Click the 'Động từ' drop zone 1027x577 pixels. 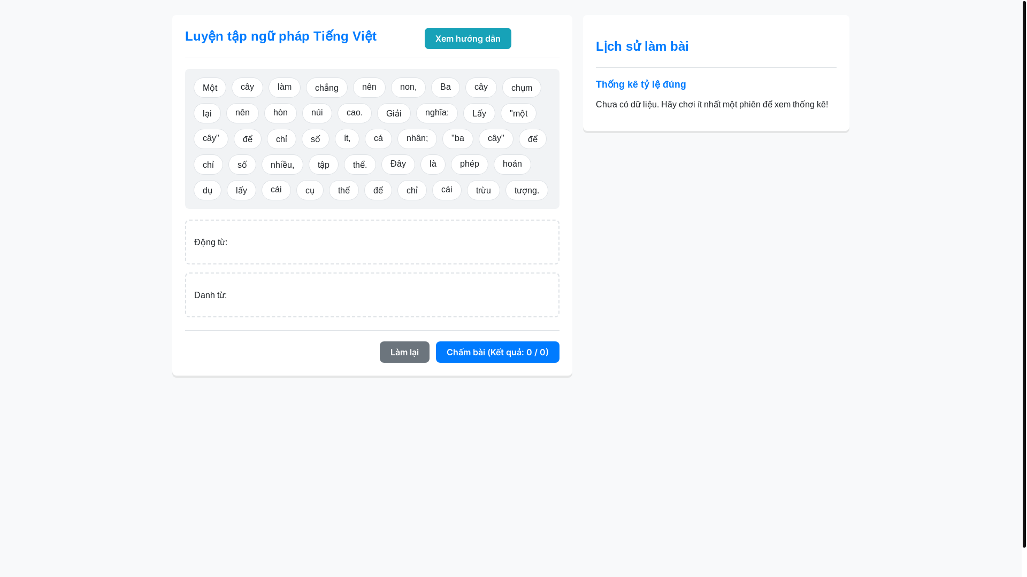pyautogui.click(x=372, y=242)
